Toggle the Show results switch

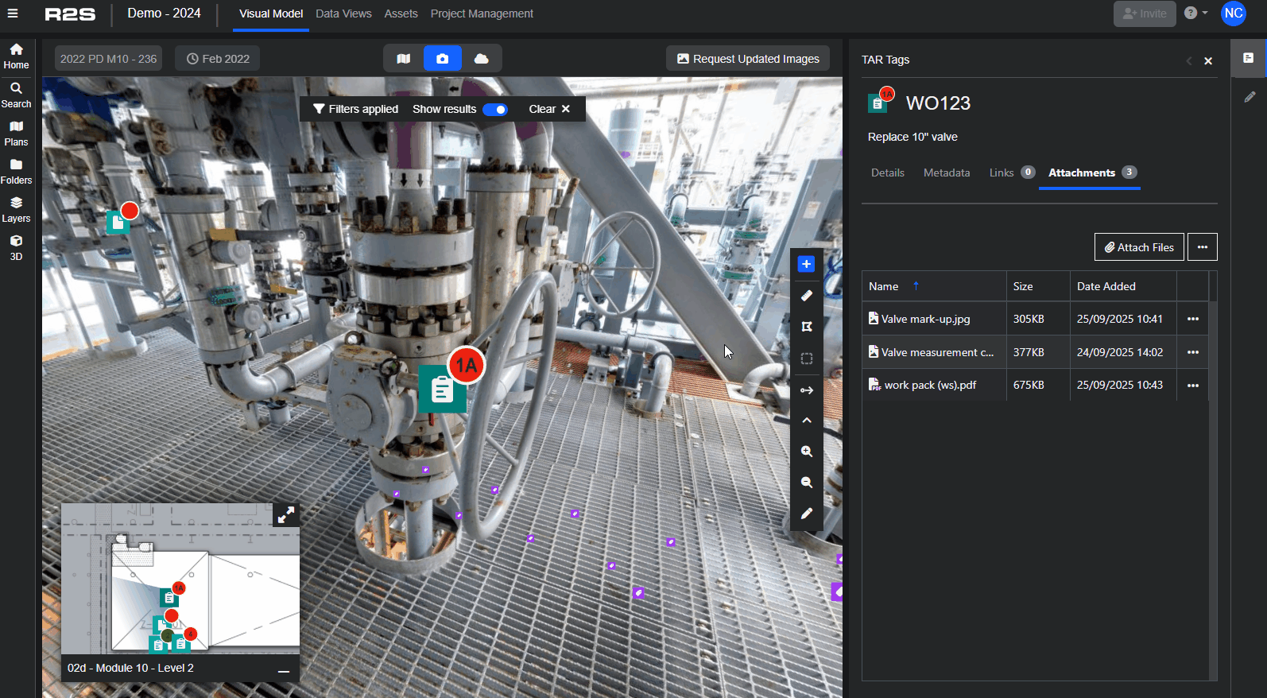pos(495,110)
